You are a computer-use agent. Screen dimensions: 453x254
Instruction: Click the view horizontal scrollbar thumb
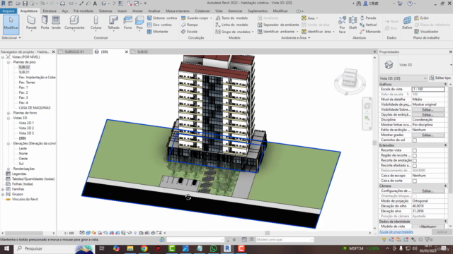pyautogui.click(x=268, y=233)
